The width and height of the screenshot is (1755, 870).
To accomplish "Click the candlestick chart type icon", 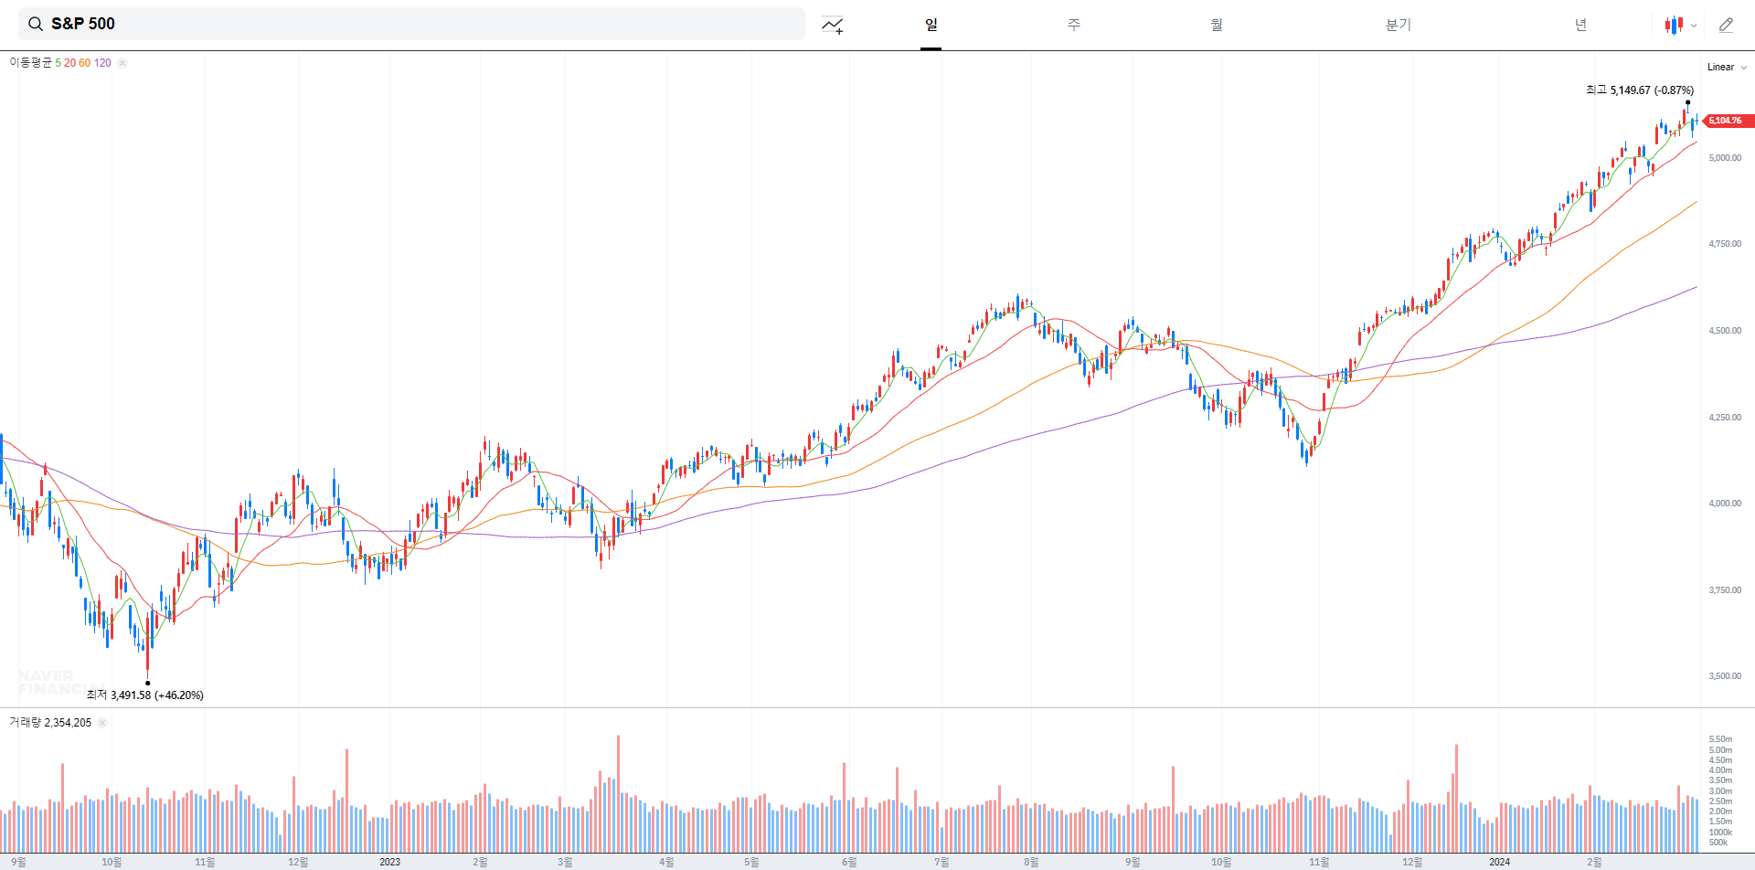I will pyautogui.click(x=1674, y=26).
